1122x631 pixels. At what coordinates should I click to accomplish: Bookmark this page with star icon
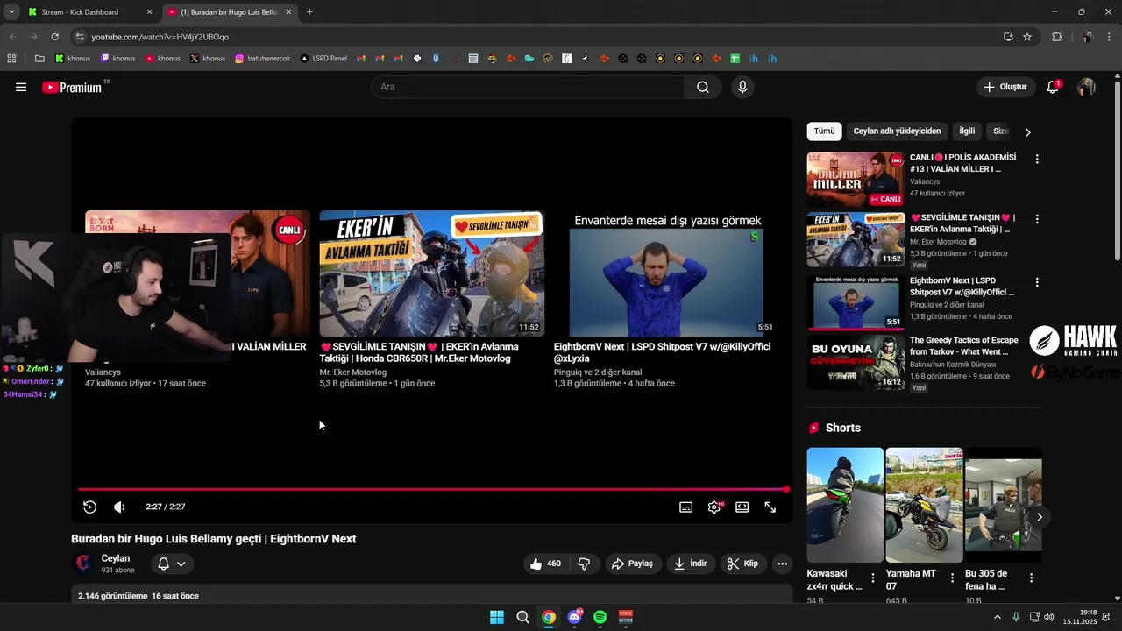pos(1027,37)
